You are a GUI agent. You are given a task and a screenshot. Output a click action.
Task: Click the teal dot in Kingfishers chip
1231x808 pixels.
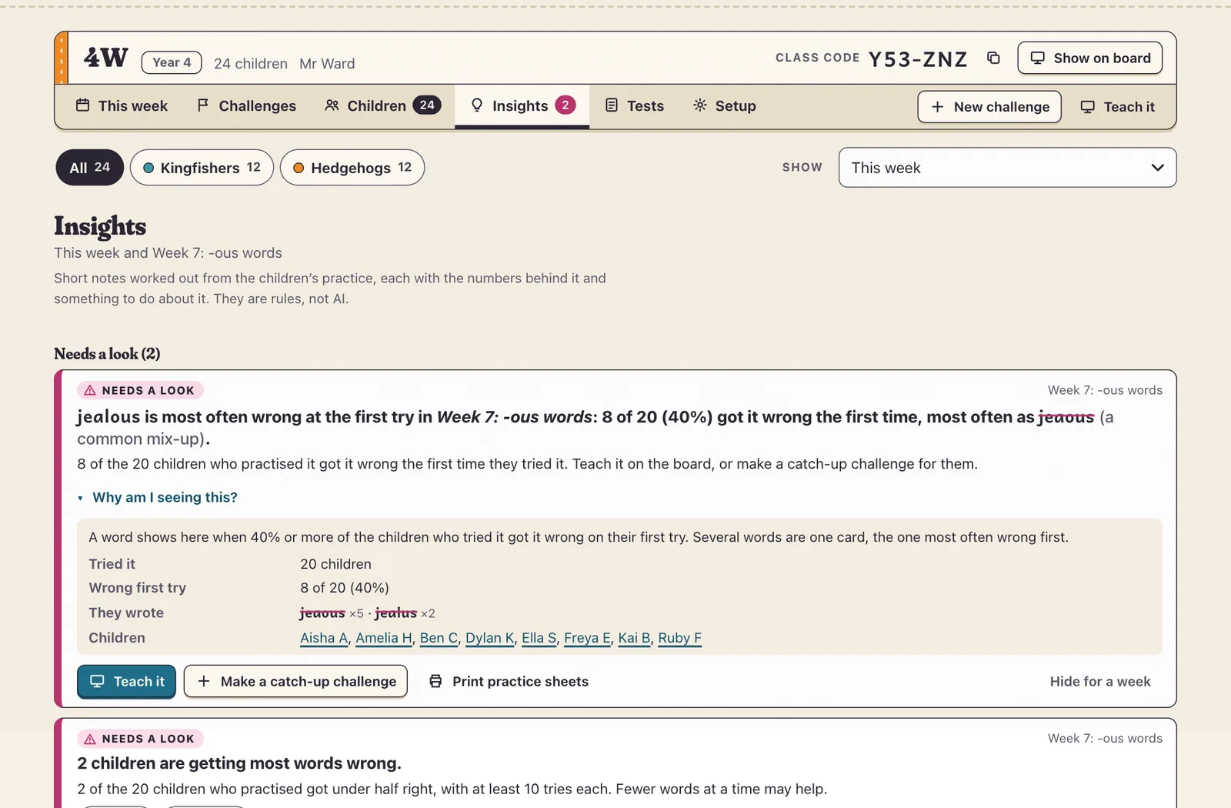coord(148,168)
